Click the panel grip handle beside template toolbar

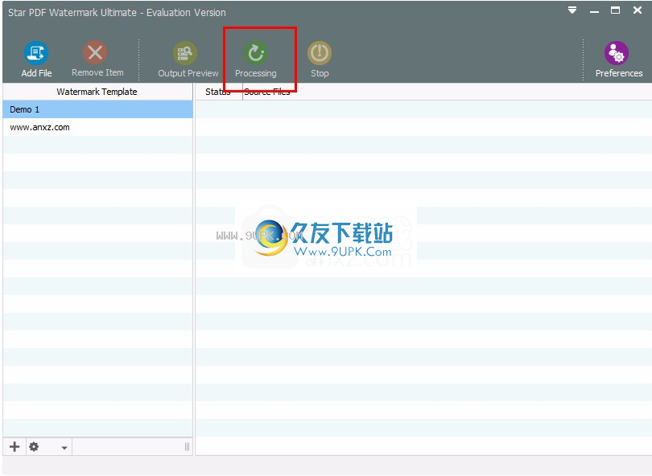coord(187,446)
